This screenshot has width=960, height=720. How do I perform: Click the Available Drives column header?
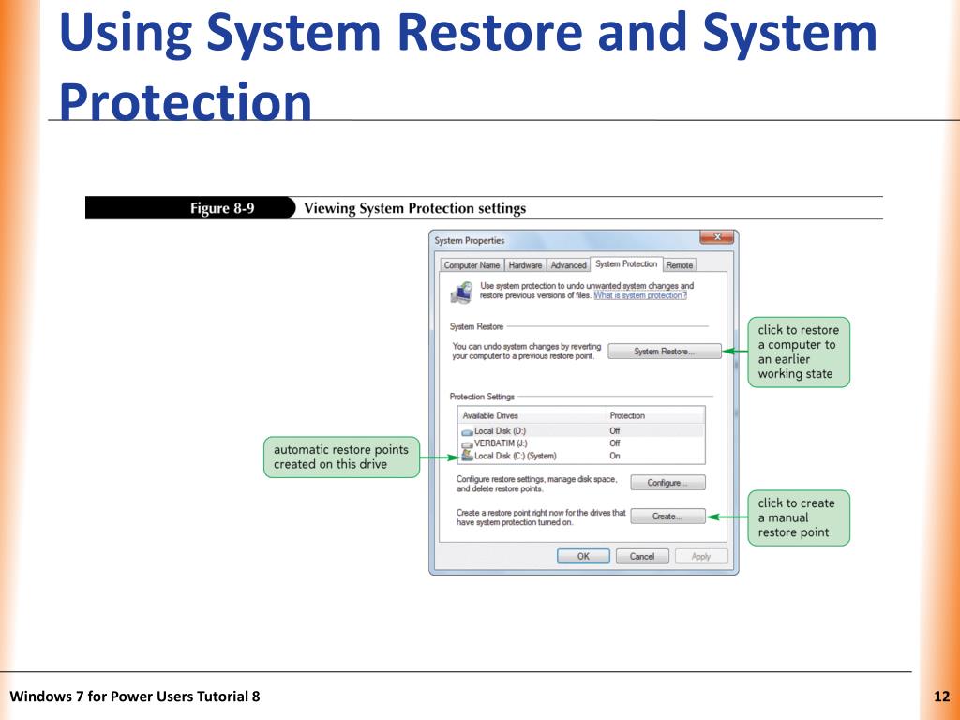coord(489,415)
